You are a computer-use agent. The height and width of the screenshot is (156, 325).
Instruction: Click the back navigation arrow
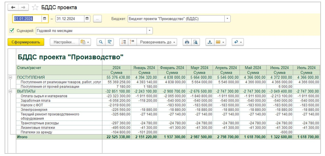pos(13,7)
